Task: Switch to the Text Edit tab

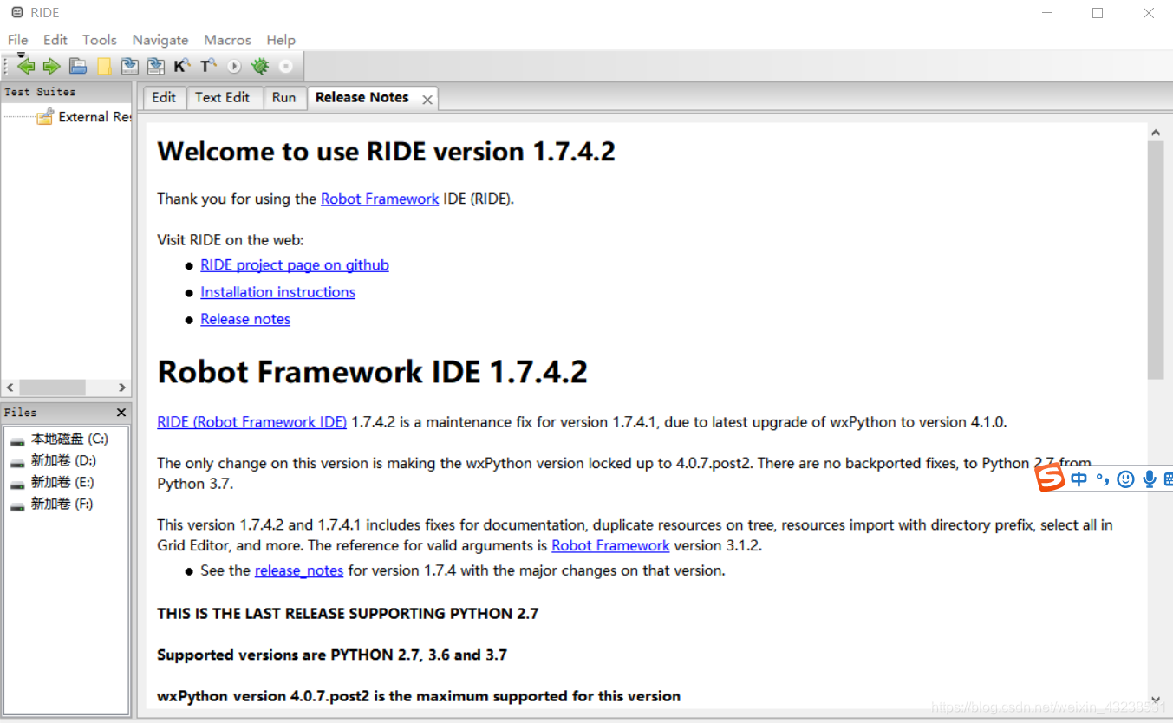Action: pyautogui.click(x=224, y=97)
